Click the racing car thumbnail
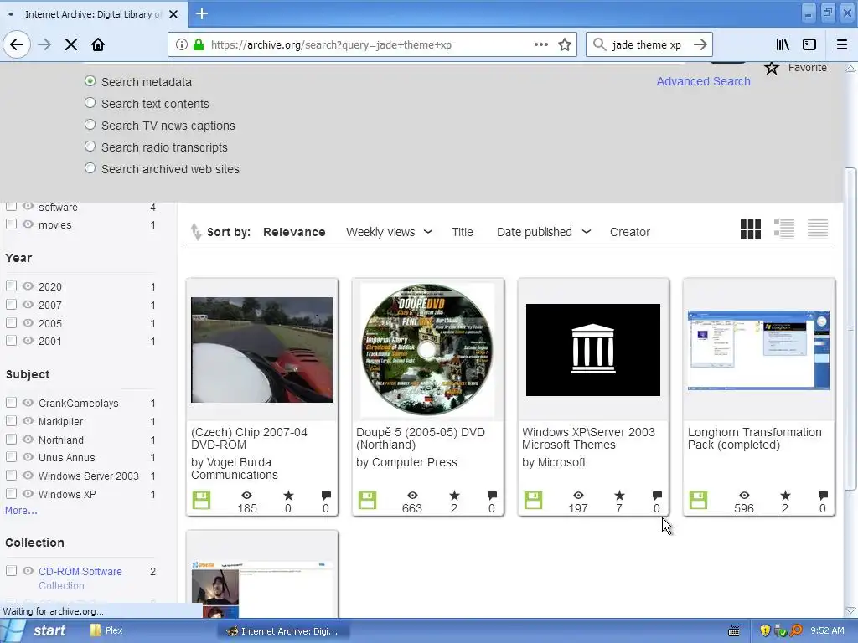The image size is (858, 643). [261, 350]
